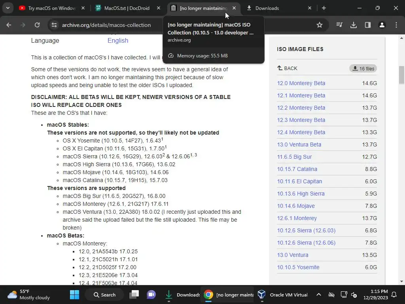This screenshot has height=304, width=405.
Task: Close the Downloads tab
Action: [x=310, y=8]
